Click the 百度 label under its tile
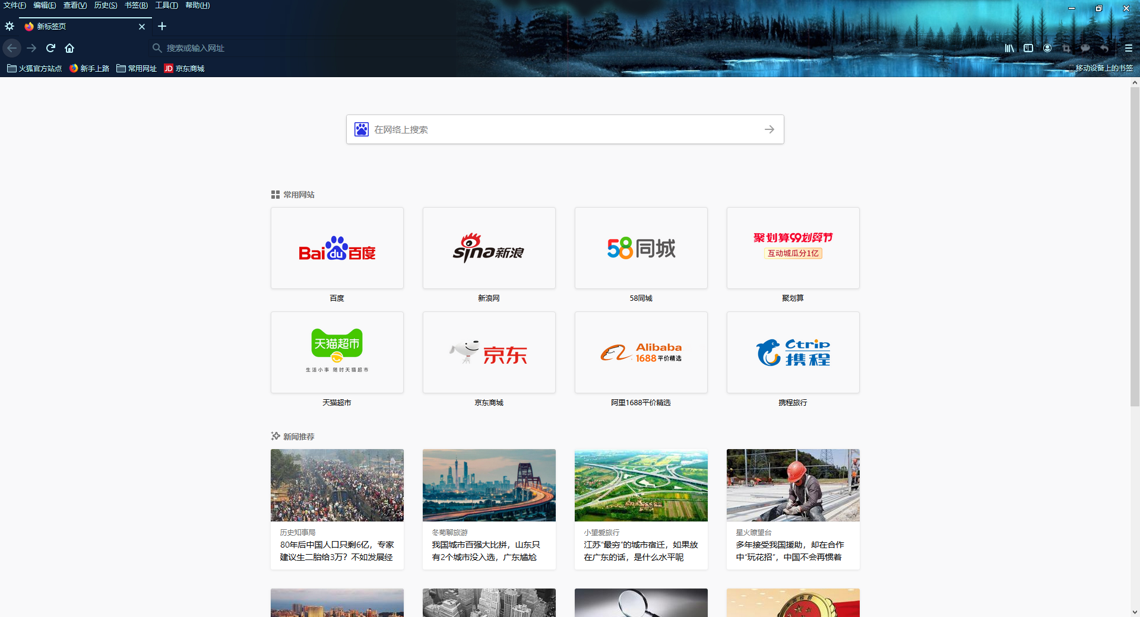Image resolution: width=1140 pixels, height=617 pixels. click(337, 298)
